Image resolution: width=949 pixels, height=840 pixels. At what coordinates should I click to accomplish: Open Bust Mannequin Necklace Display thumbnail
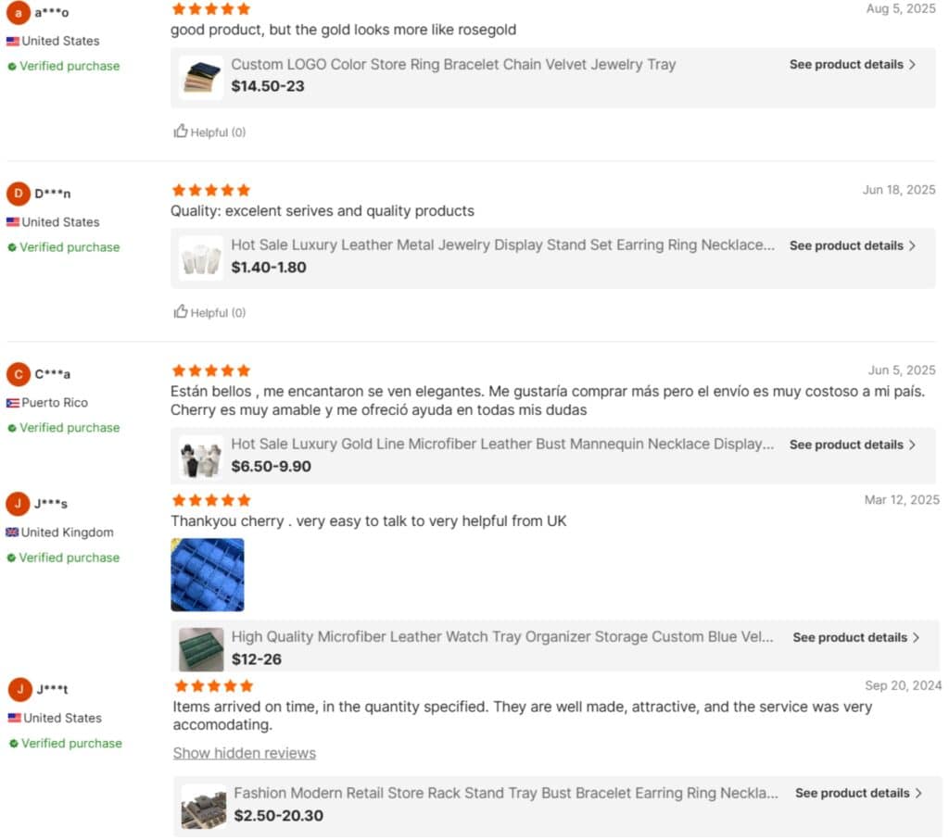click(x=201, y=457)
